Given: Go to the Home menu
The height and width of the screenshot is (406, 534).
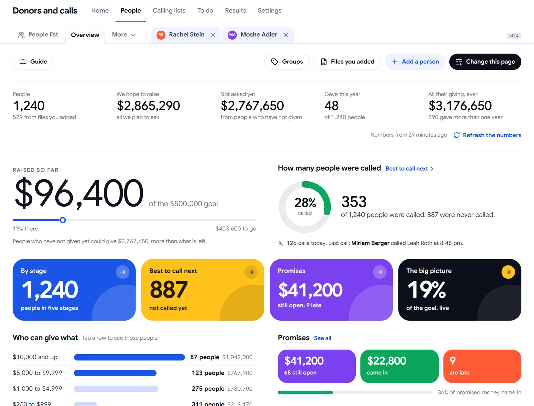Looking at the screenshot, I should click(100, 11).
